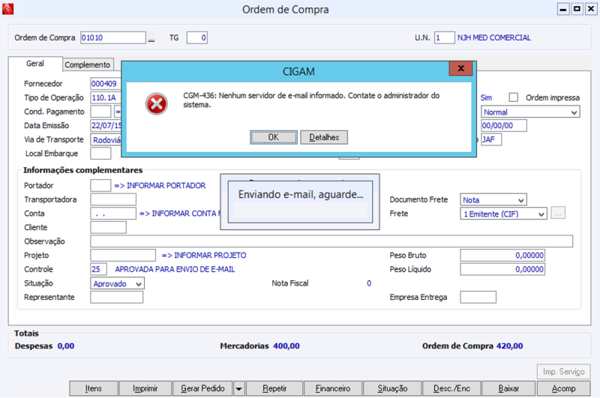Open the Gerar Pedido arrow dropdown
Viewport: 600px width, 398px height.
point(238,389)
